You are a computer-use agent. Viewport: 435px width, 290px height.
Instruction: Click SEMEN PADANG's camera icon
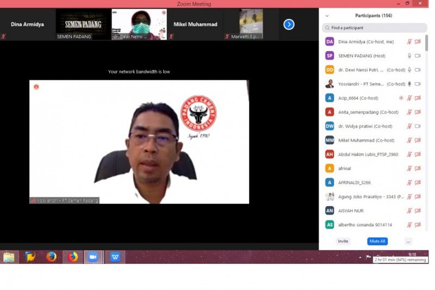point(418,55)
